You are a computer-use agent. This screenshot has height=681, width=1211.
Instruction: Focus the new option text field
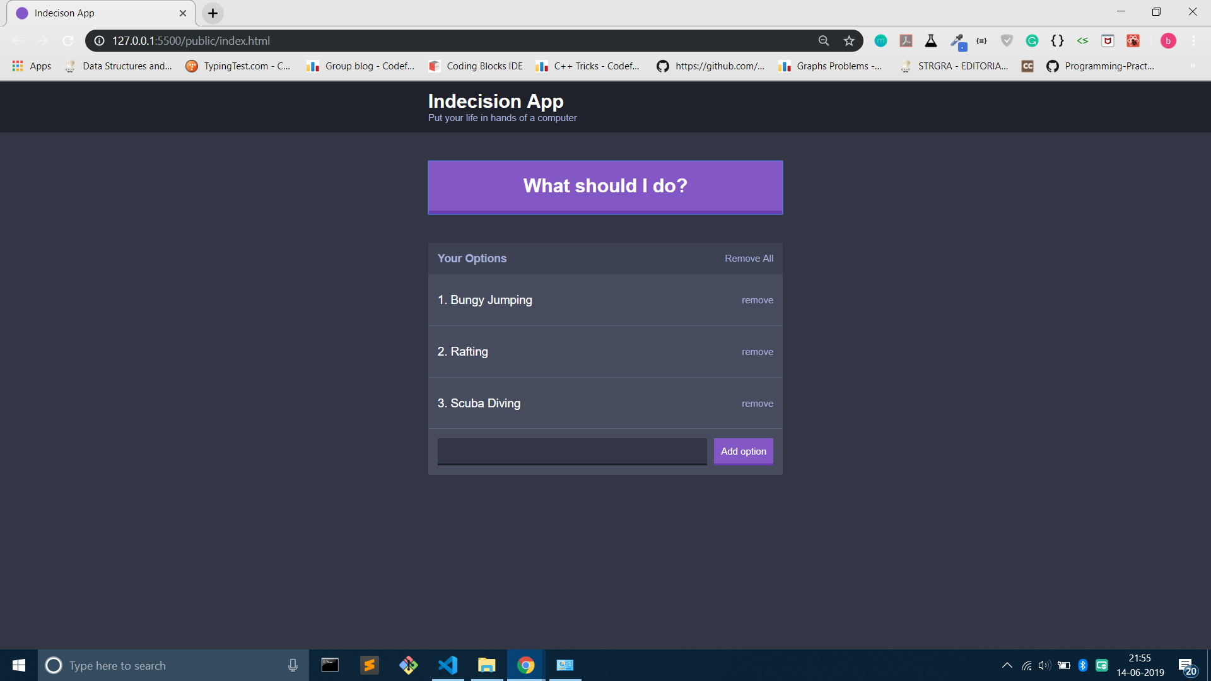click(x=571, y=451)
